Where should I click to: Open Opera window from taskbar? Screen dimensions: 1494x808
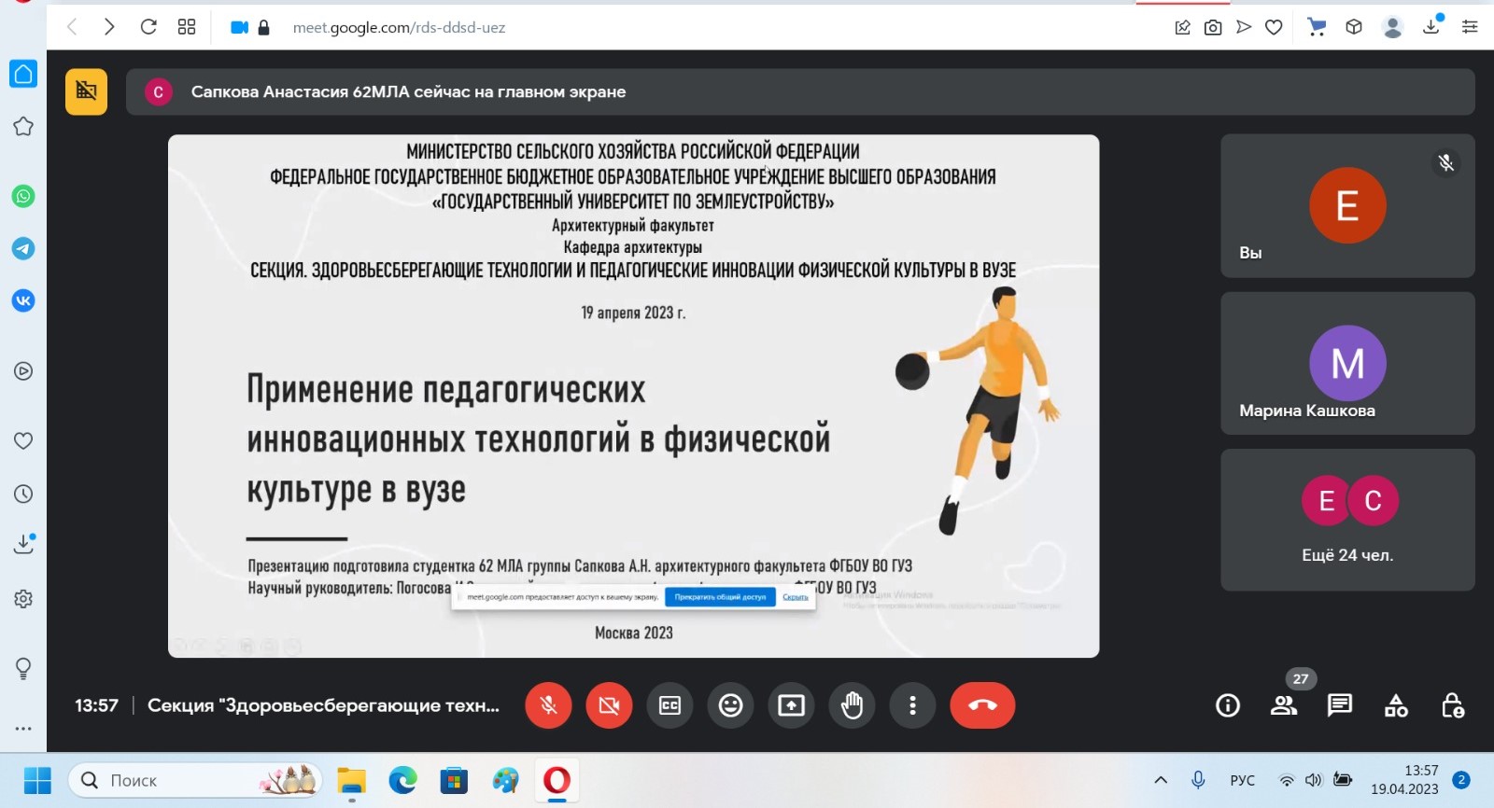(x=557, y=780)
